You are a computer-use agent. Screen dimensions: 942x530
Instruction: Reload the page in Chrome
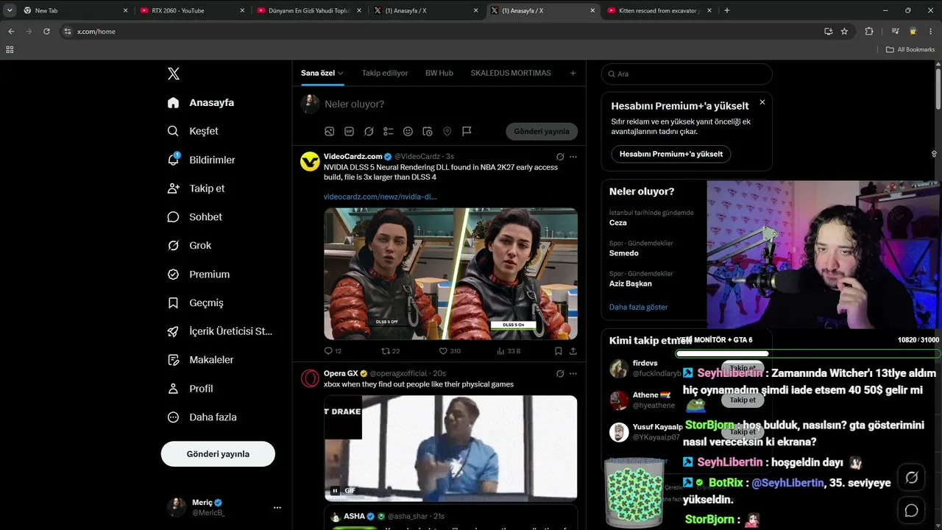(46, 32)
